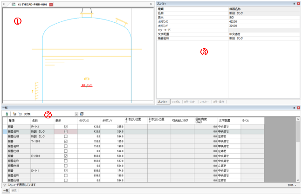Image resolution: width=302 pixels, height=194 pixels.
Task: Click the 引き出しフラグ column header
Action: 182,121
